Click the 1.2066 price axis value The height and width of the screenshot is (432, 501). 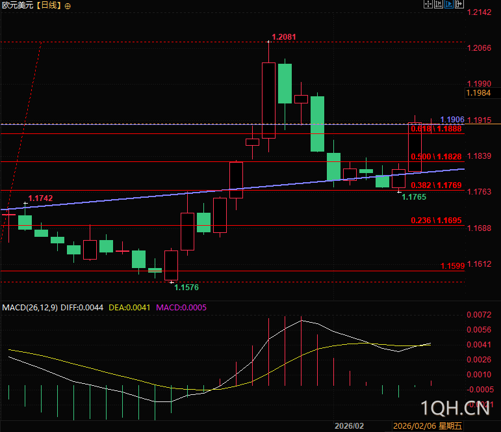point(479,47)
